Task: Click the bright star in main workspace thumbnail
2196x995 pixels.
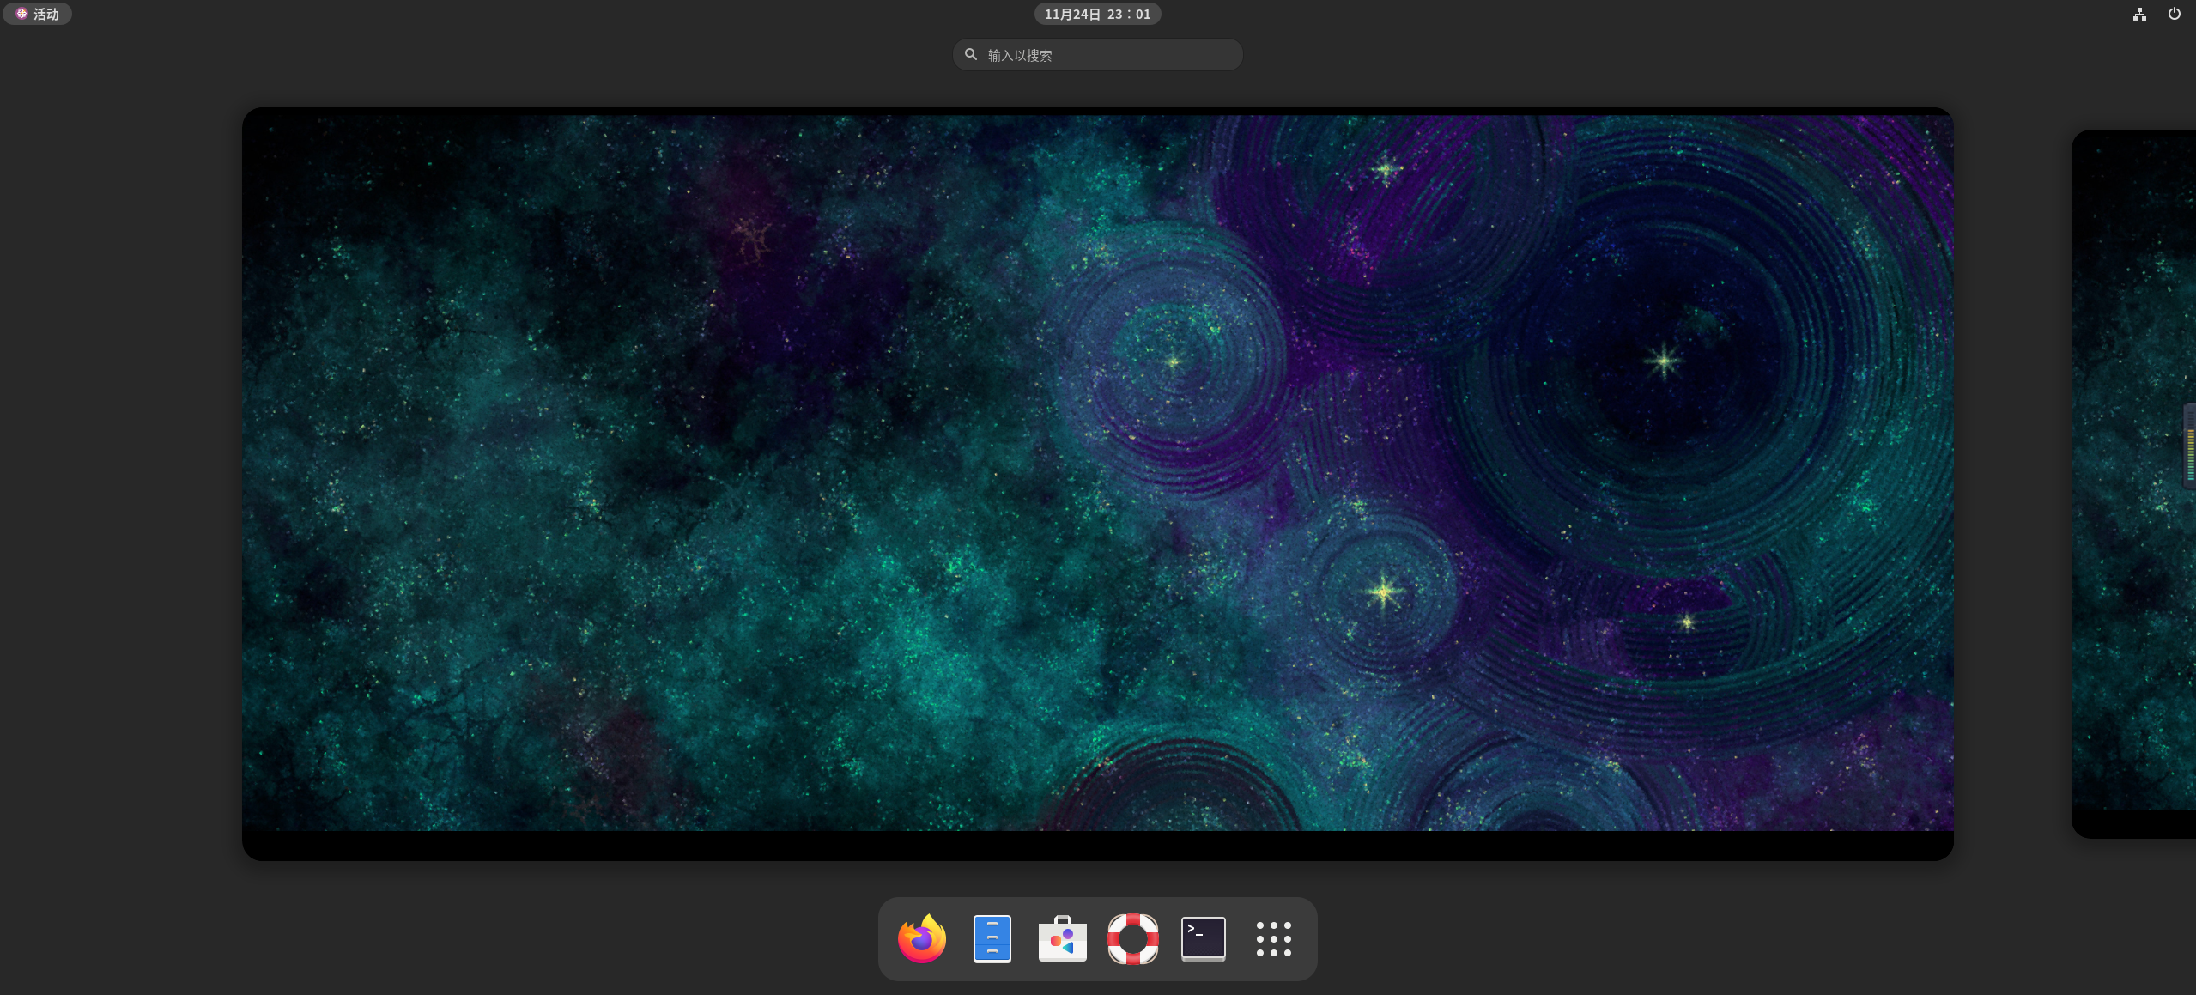Action: (x=1383, y=592)
